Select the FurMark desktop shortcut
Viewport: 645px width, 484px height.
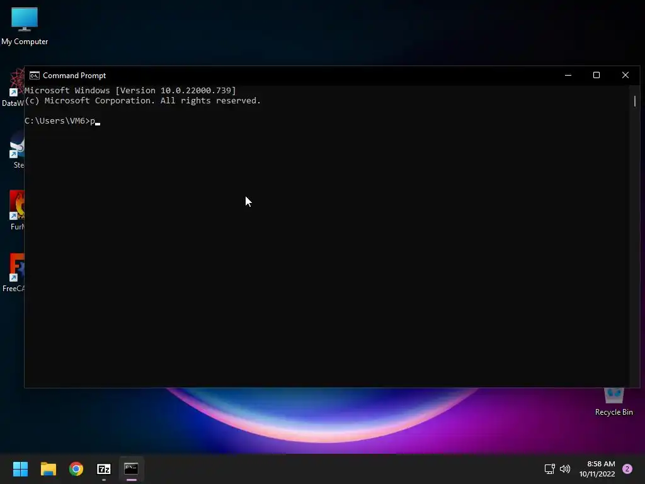(x=17, y=210)
